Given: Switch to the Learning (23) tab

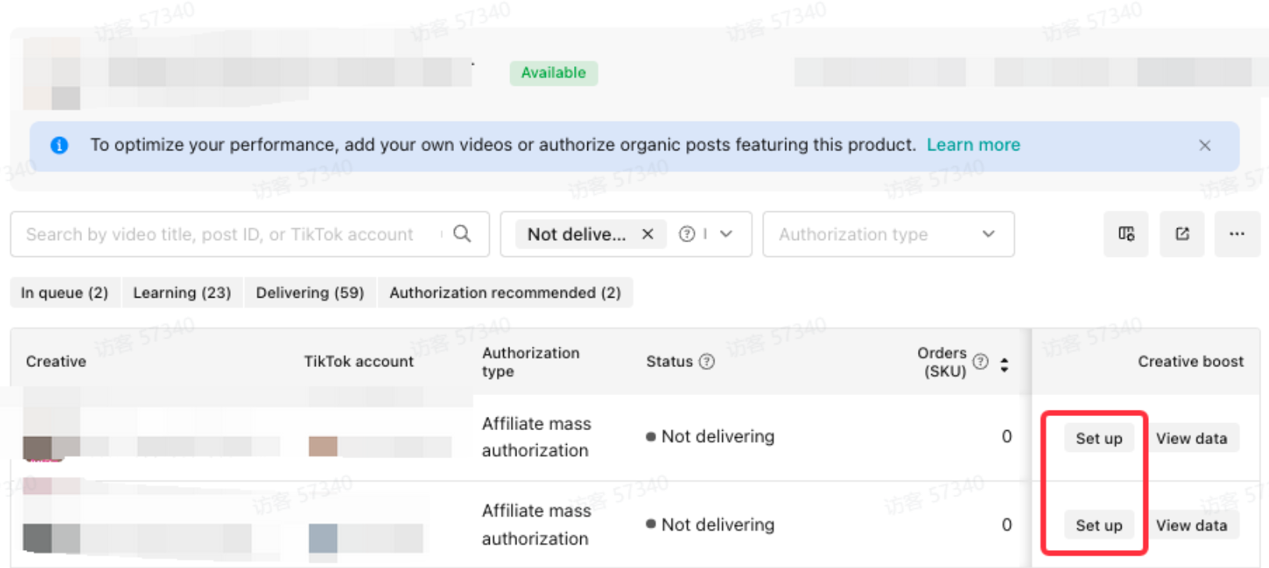Looking at the screenshot, I should [x=182, y=293].
